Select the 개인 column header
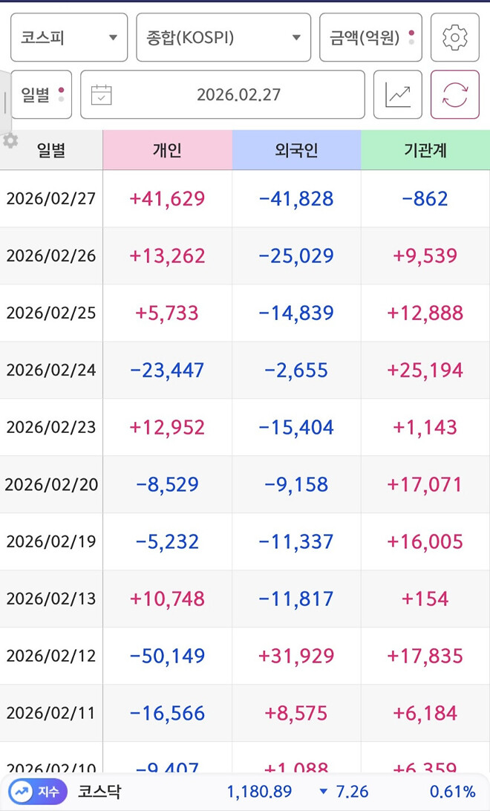Image resolution: width=490 pixels, height=811 pixels. pyautogui.click(x=167, y=151)
